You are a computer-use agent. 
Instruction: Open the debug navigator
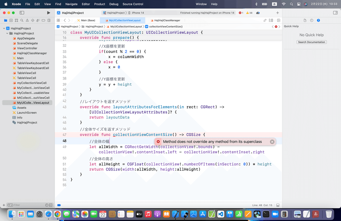tap(38, 20)
